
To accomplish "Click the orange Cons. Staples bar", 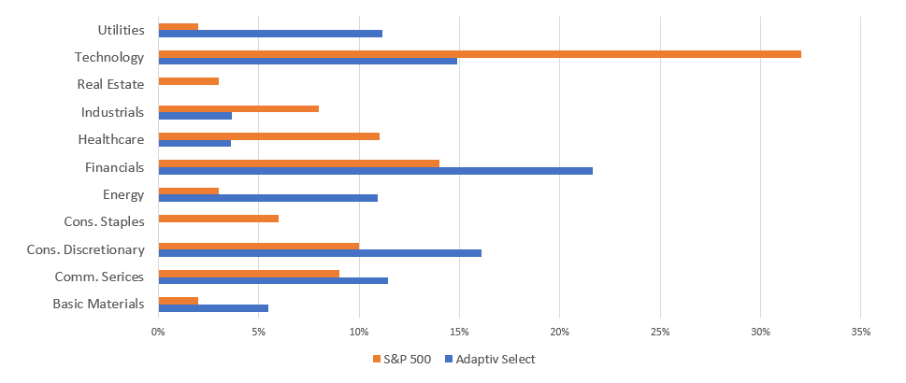I will coord(219,219).
